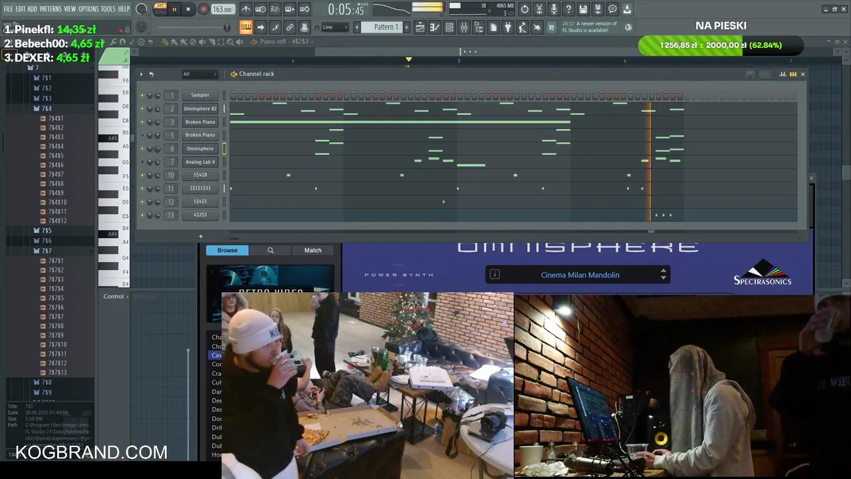Viewport: 851px width, 479px height.
Task: Open the OPTIONS menu
Action: pos(88,9)
